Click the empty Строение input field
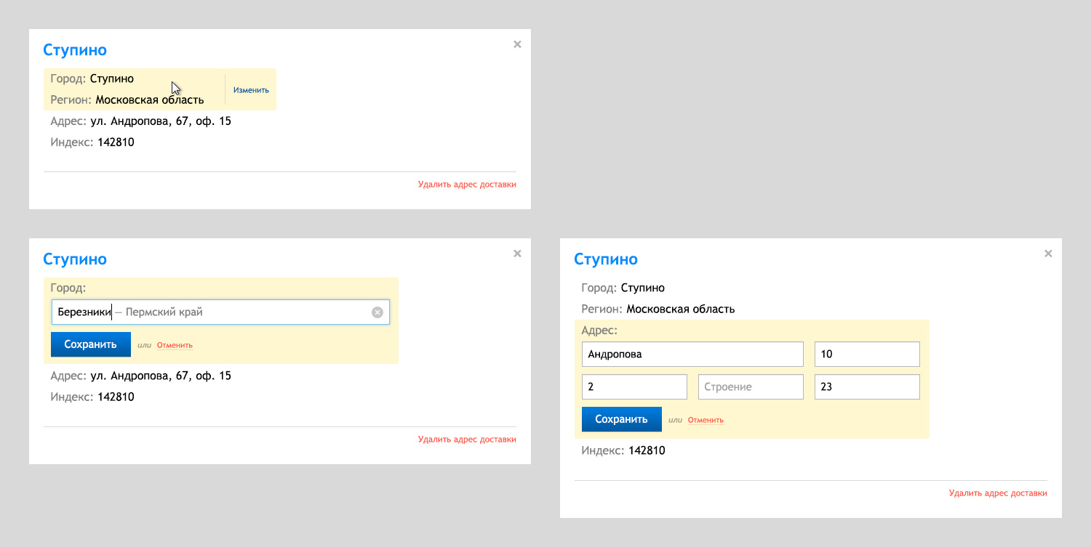The width and height of the screenshot is (1091, 547). [750, 387]
